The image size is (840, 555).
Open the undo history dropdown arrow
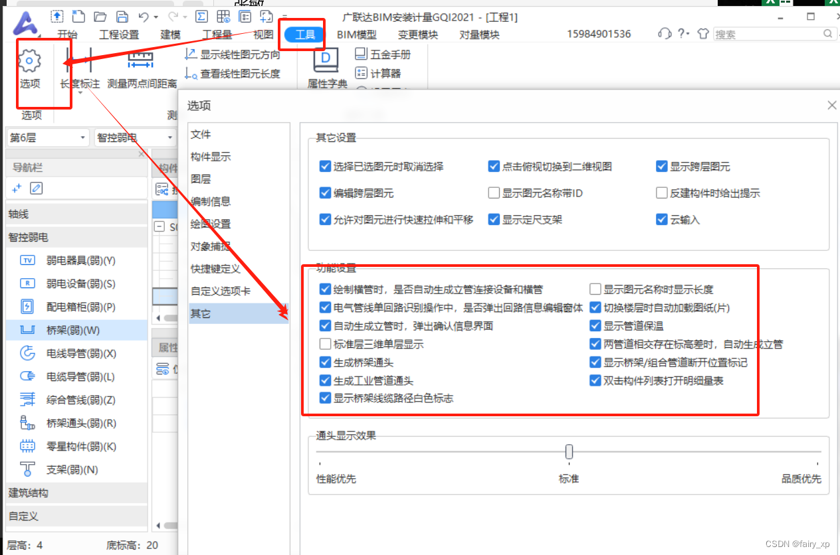tap(156, 17)
